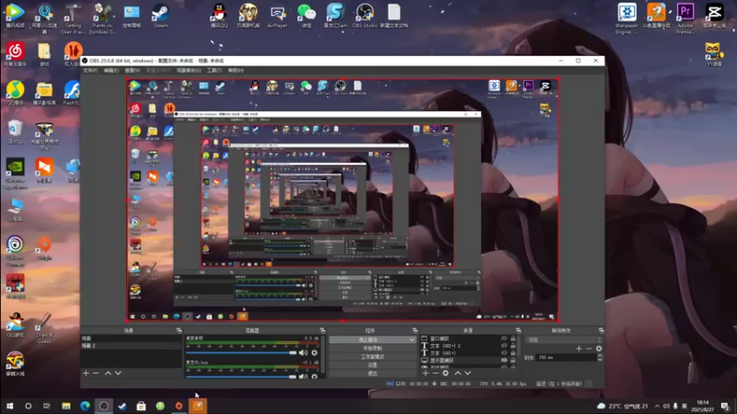
Task: Pop out the 转场特效 dock panel
Action: [601, 330]
